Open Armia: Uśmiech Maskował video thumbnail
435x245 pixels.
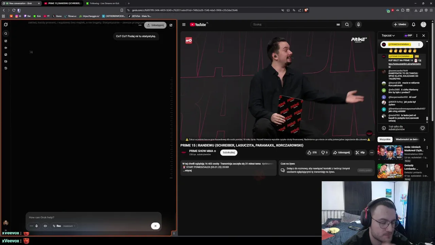[390, 152]
